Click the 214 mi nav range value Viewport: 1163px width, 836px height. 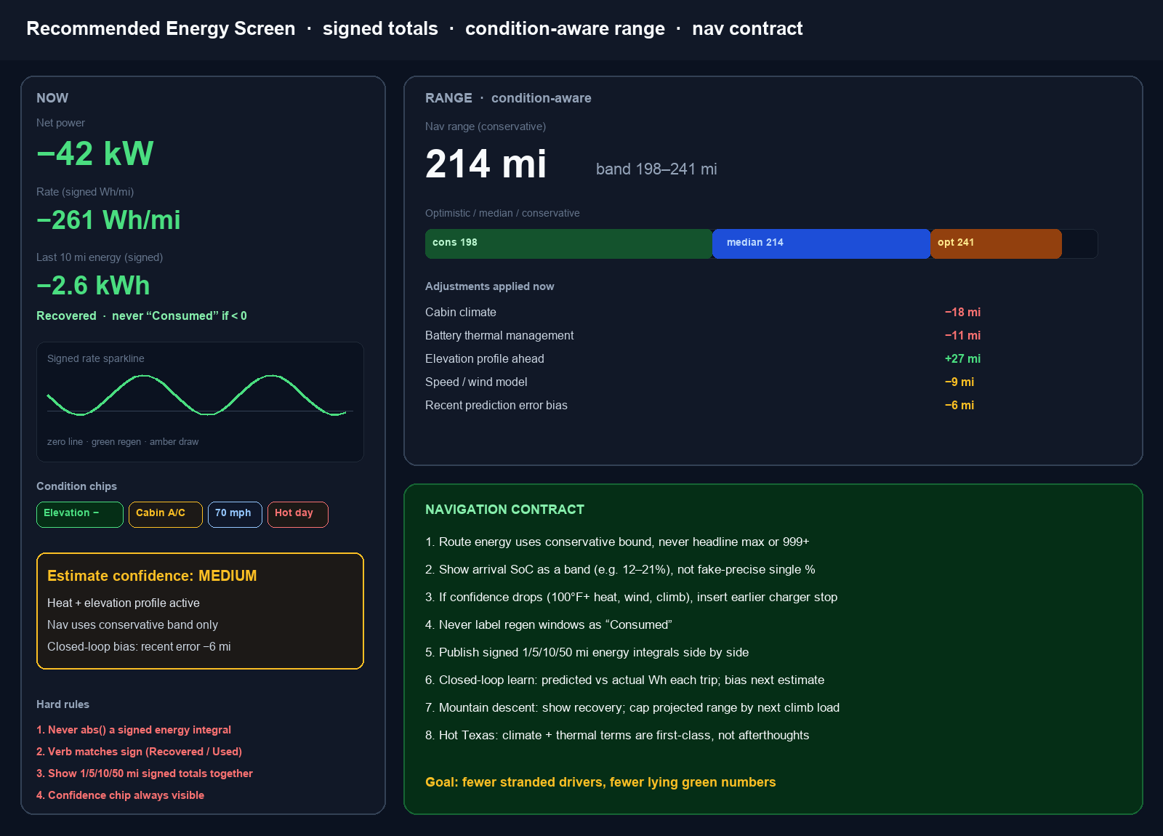pos(486,164)
